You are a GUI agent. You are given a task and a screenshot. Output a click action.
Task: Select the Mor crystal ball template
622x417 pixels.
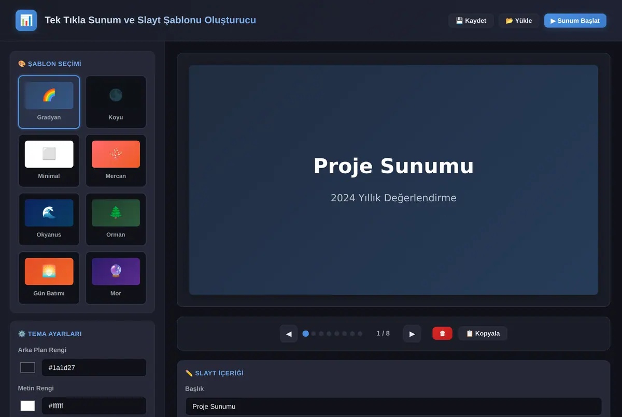pos(116,278)
